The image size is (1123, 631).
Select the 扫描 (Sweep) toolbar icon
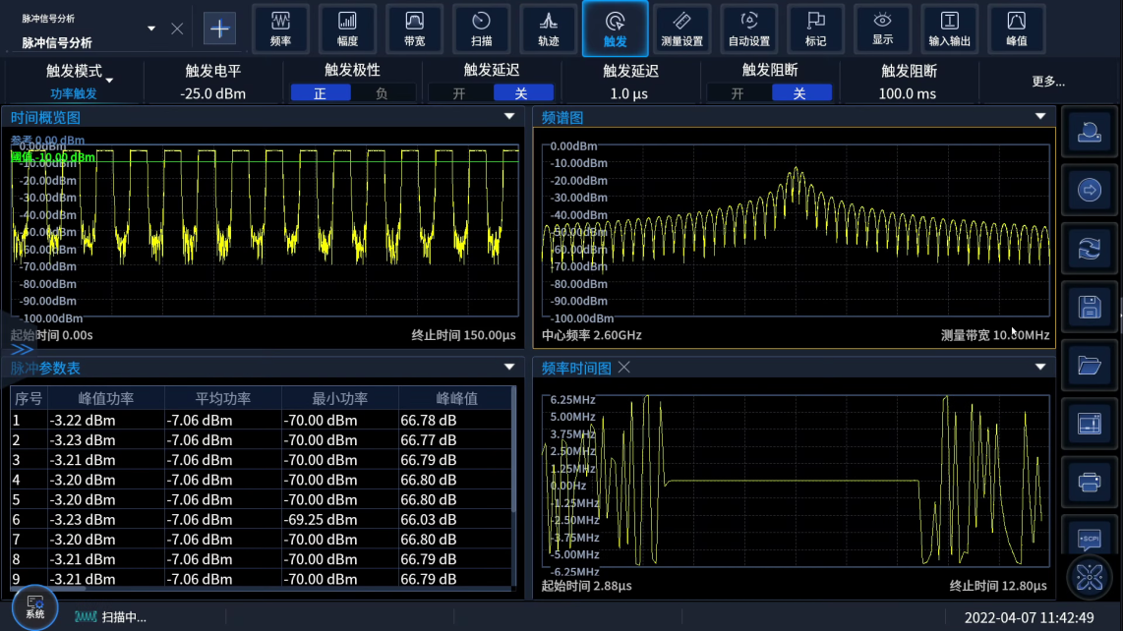[481, 29]
